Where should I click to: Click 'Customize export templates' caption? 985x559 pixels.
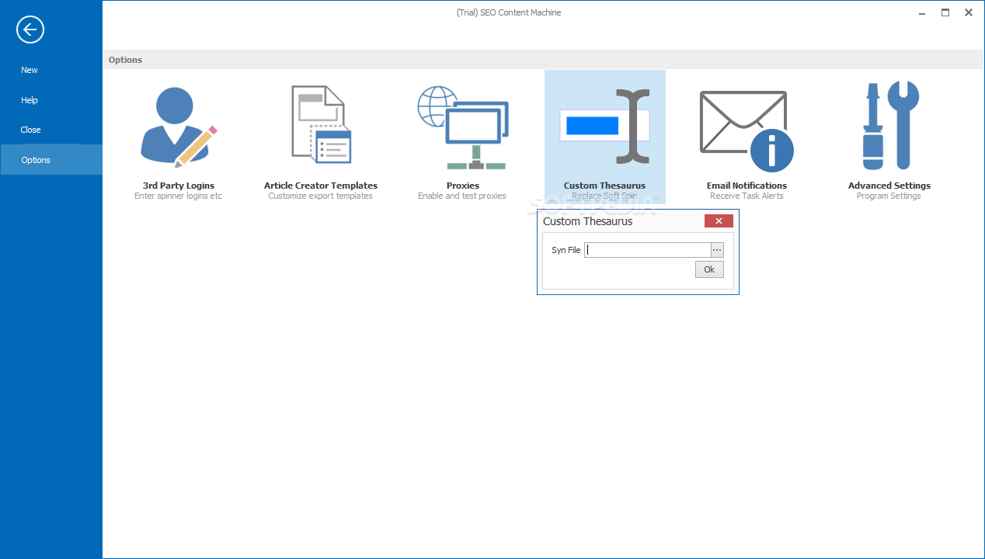coord(320,196)
